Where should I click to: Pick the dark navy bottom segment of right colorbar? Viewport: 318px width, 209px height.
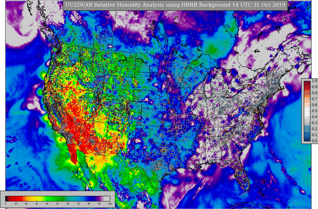pos(307,140)
